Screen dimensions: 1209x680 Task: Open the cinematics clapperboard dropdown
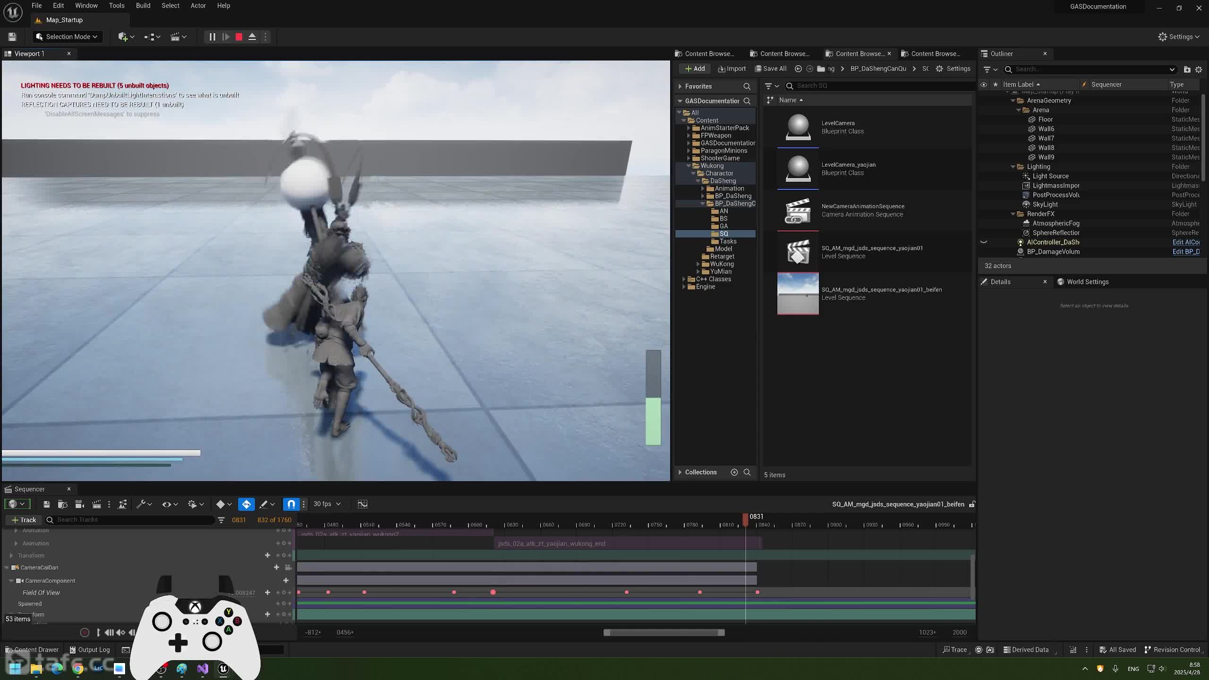click(x=179, y=37)
